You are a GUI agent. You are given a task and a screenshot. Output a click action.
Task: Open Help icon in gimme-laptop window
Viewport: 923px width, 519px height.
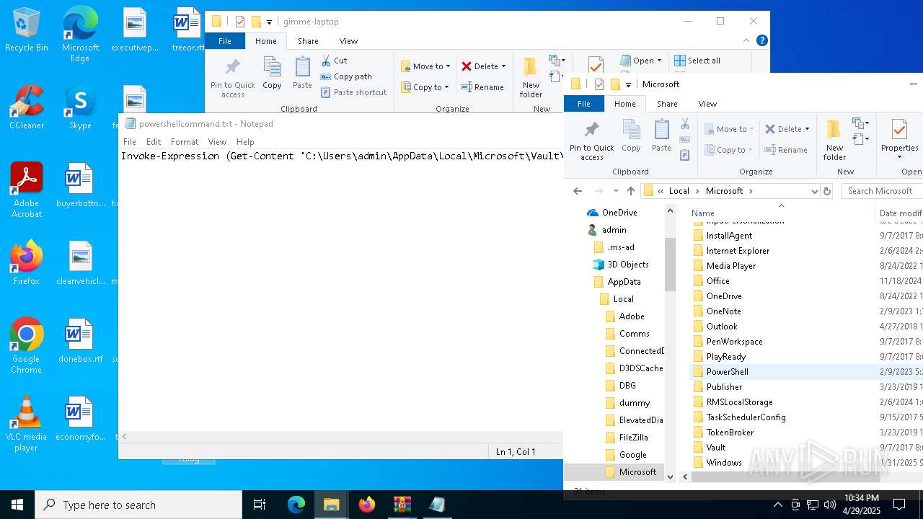(762, 41)
